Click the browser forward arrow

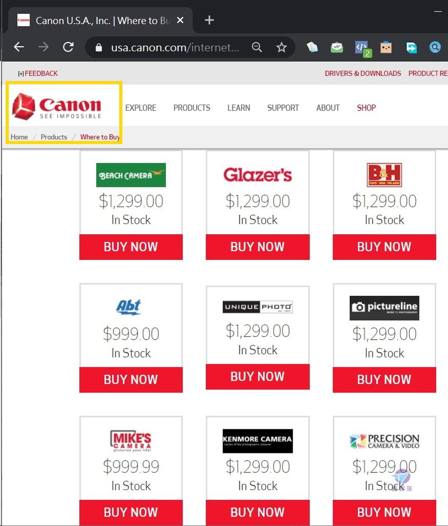[44, 47]
